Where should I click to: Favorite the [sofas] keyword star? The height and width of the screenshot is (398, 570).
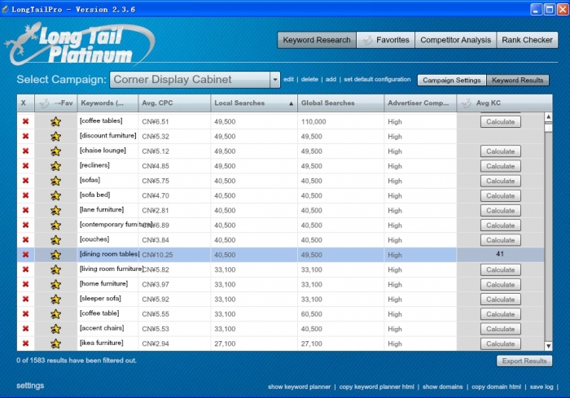tap(55, 181)
